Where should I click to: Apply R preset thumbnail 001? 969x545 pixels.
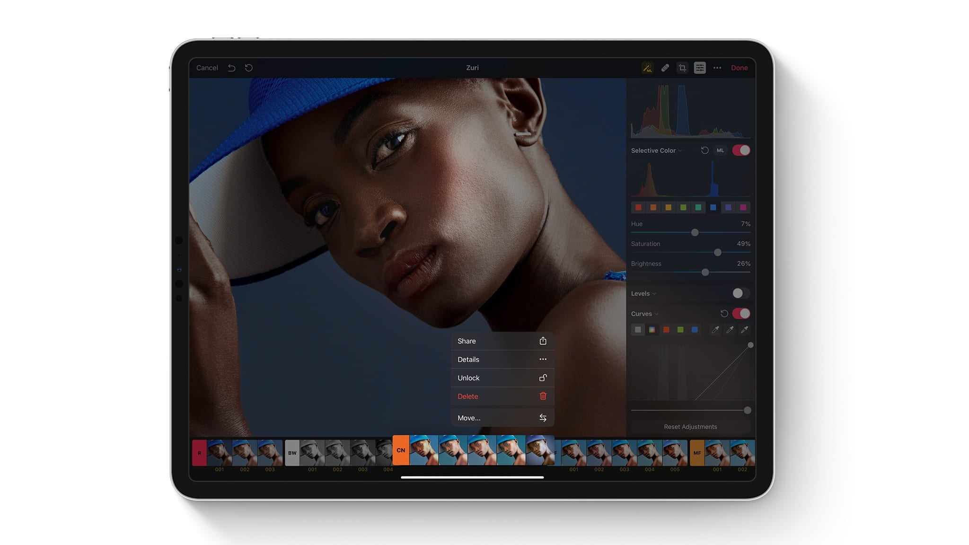coord(220,453)
